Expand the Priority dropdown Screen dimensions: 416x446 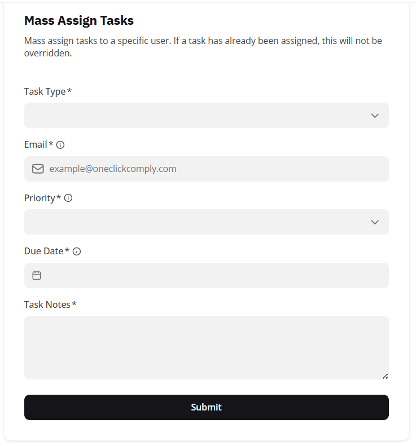tap(198, 222)
